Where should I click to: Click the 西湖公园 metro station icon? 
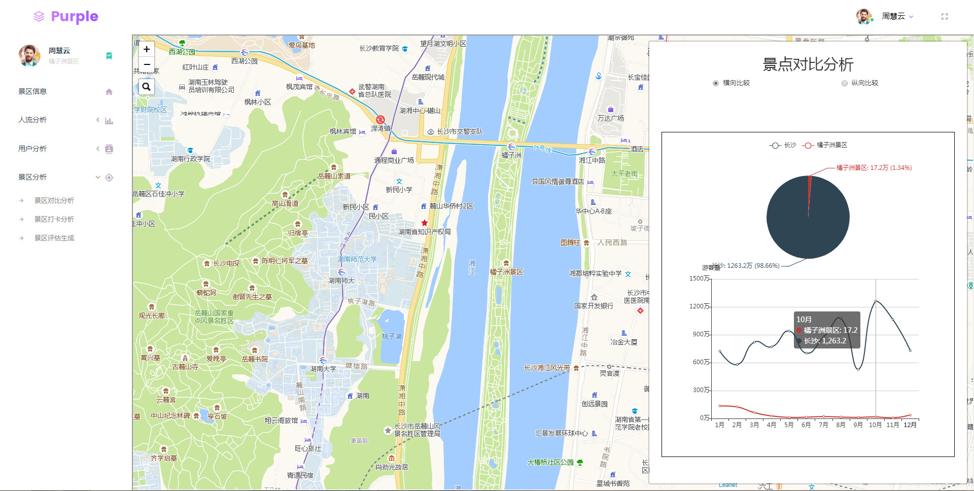(245, 52)
